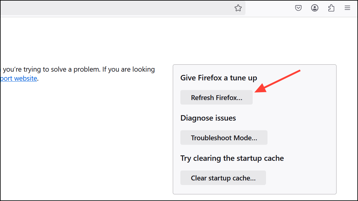The image size is (358, 201).
Task: Click the profile avatar icon
Action: 315,8
